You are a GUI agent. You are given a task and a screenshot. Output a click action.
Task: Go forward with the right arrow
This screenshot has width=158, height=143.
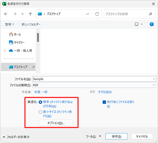tap(15, 14)
